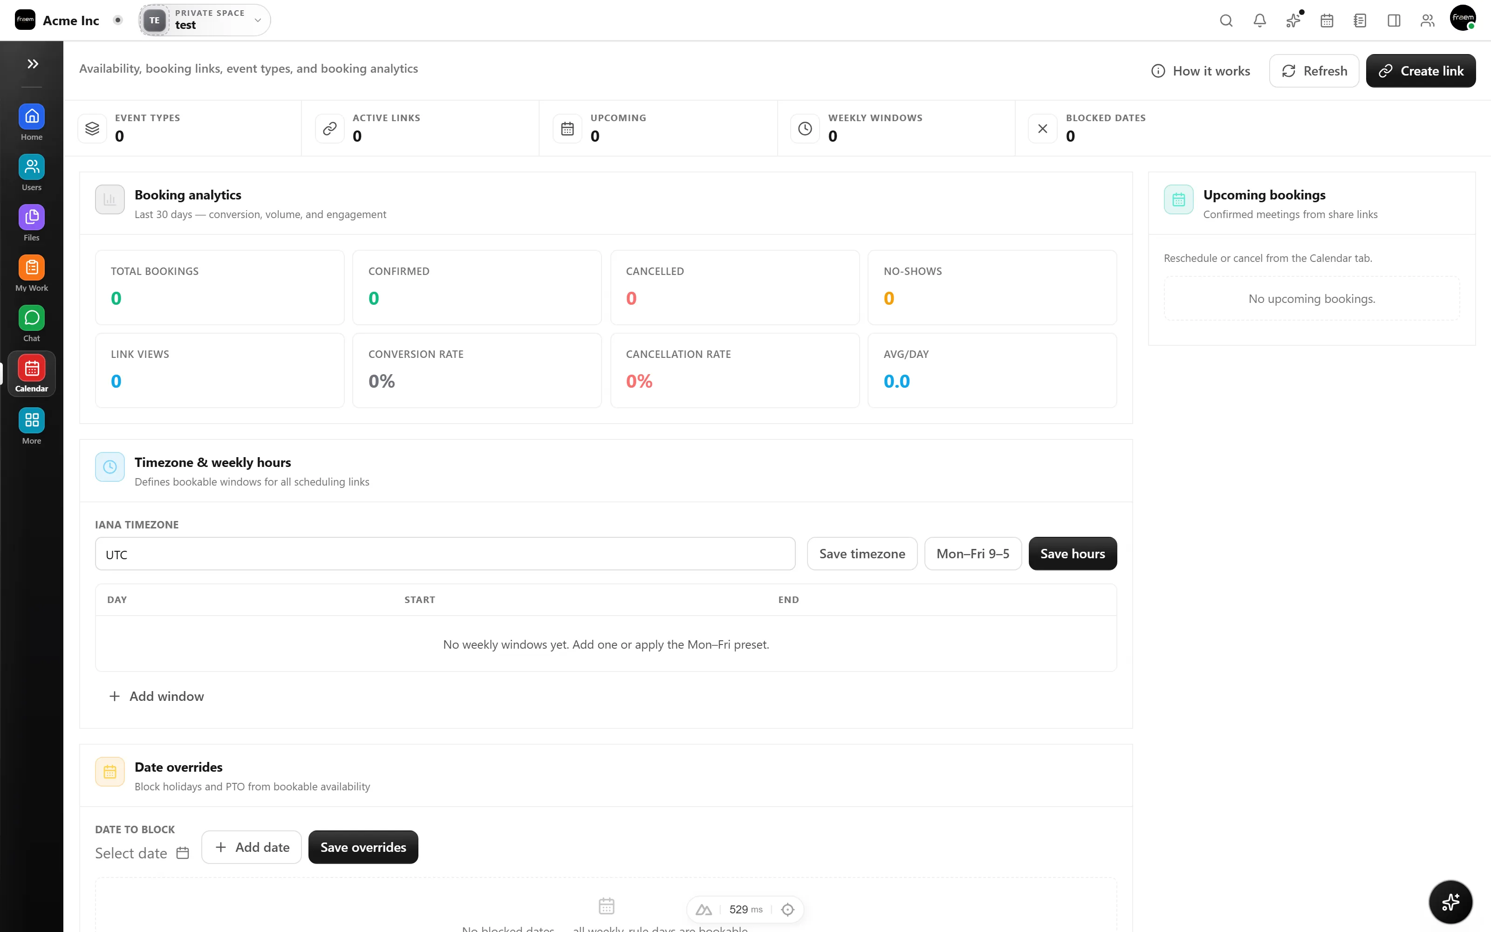Viewport: 1491px width, 932px height.
Task: Click Save timezone button
Action: tap(862, 554)
